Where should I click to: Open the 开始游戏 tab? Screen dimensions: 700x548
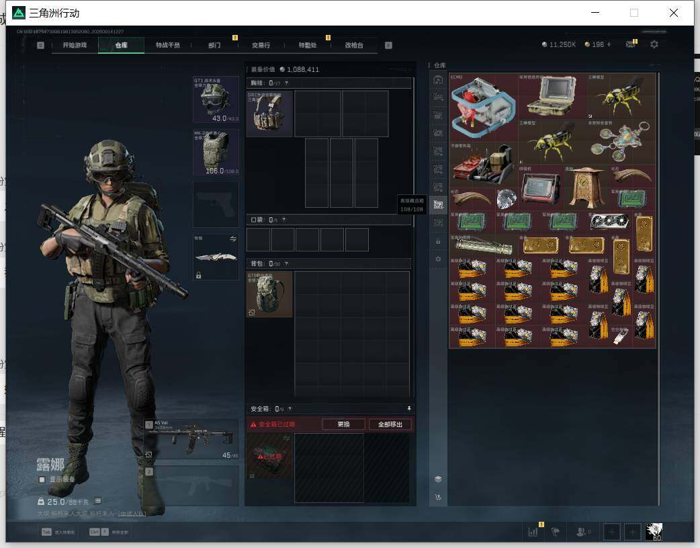75,45
